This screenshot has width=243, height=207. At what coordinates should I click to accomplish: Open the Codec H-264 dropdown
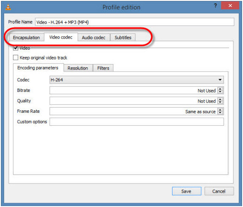pyautogui.click(x=137, y=80)
